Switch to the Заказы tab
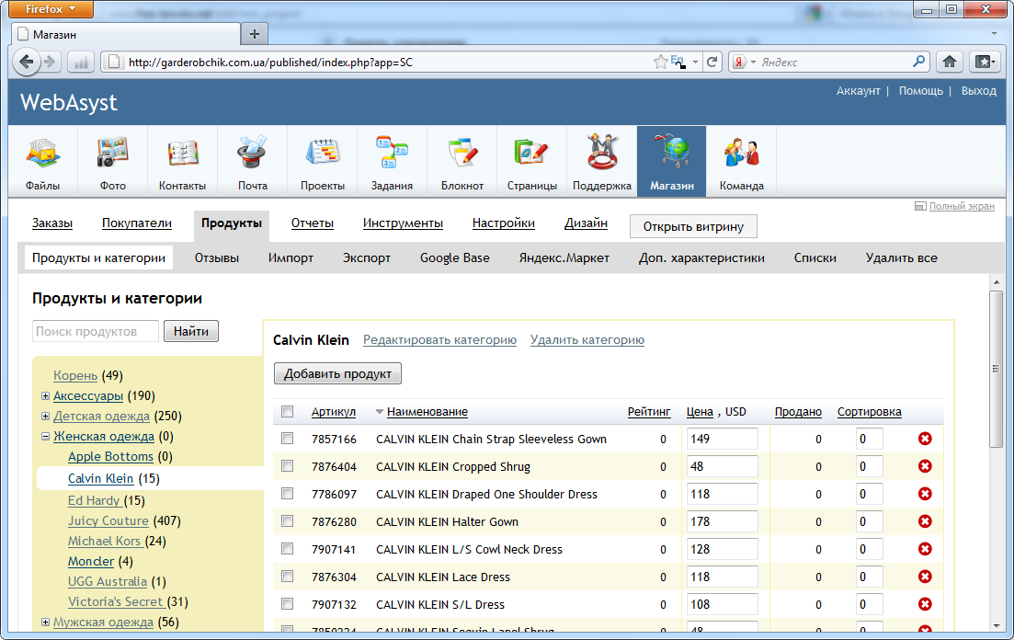The width and height of the screenshot is (1014, 640). click(52, 223)
